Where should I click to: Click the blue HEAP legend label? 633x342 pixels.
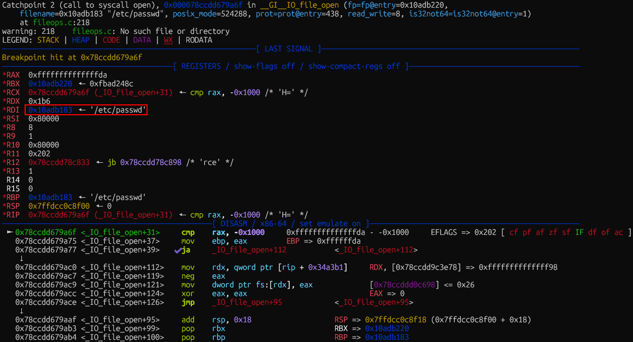coord(81,40)
